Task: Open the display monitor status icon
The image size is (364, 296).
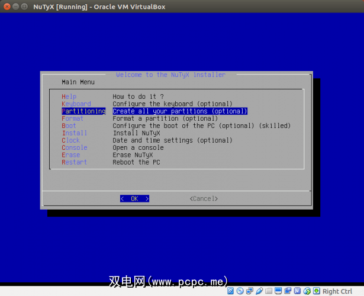Action: [x=278, y=291]
